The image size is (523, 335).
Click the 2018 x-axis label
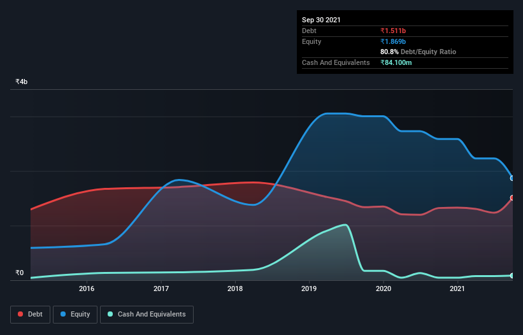pos(235,289)
